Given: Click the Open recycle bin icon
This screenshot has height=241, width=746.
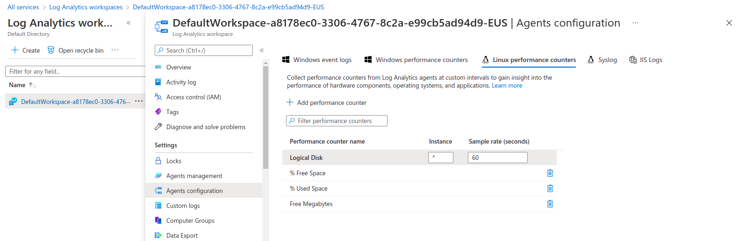Looking at the screenshot, I should click(x=51, y=50).
